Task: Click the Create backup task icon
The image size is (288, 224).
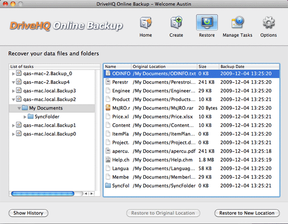Action: [x=176, y=24]
